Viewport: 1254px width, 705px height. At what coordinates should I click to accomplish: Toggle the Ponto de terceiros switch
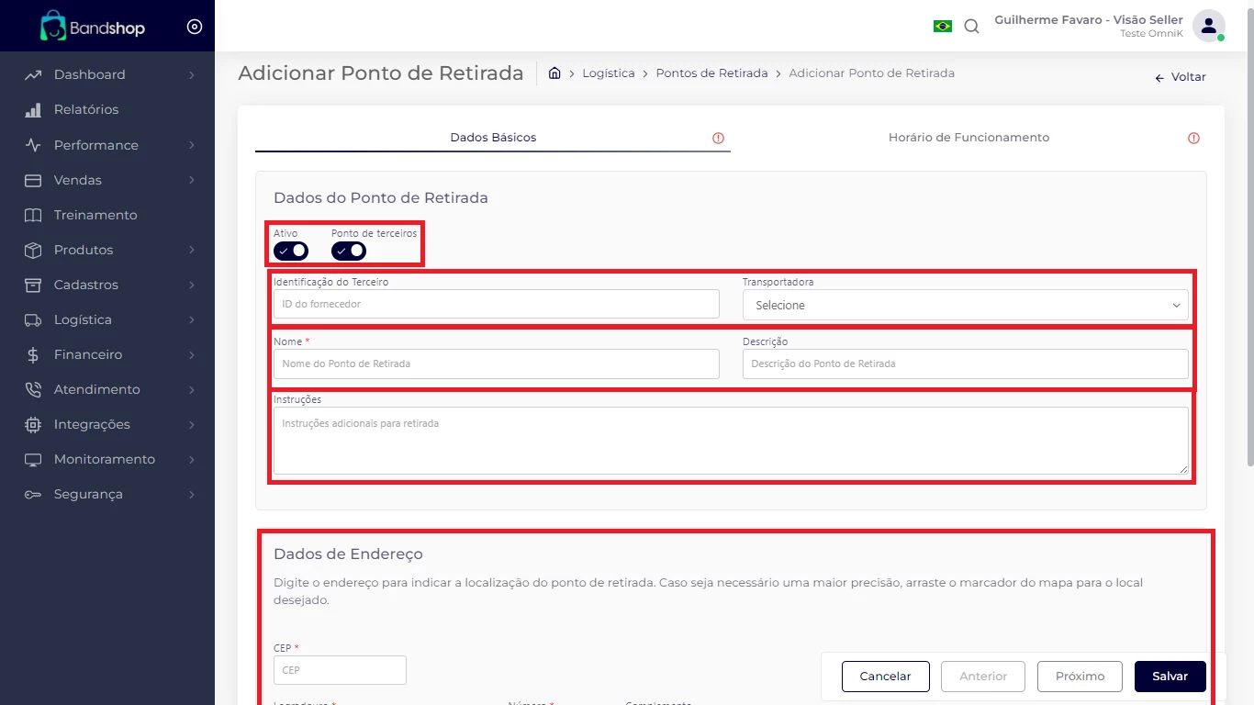pyautogui.click(x=349, y=251)
